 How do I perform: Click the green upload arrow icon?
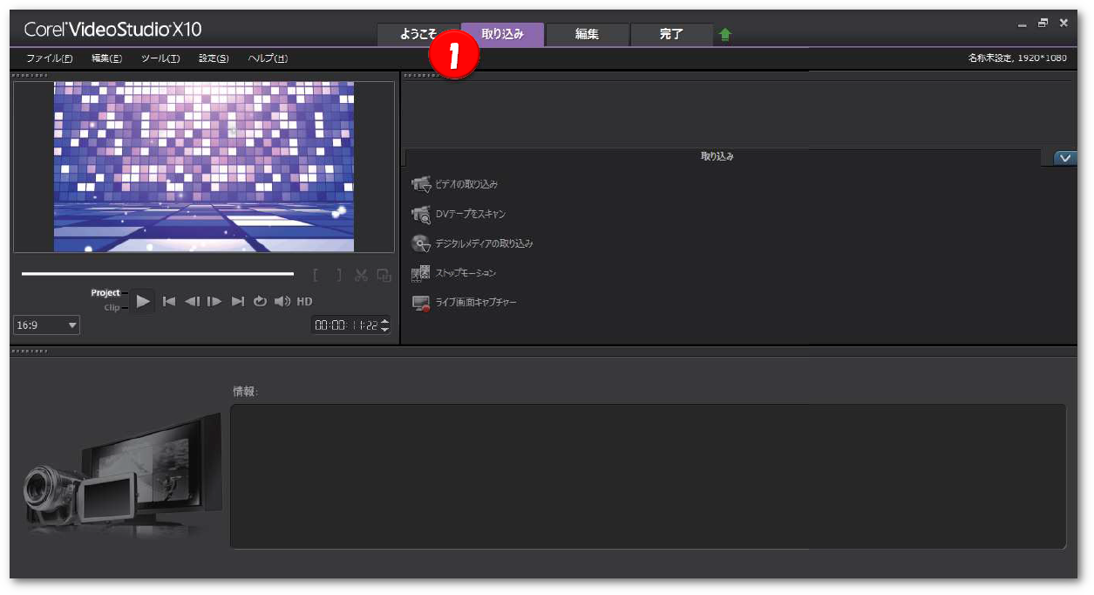tap(725, 35)
